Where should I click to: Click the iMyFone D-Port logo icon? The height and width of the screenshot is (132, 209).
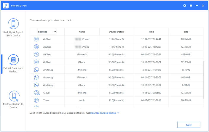coord(6,6)
